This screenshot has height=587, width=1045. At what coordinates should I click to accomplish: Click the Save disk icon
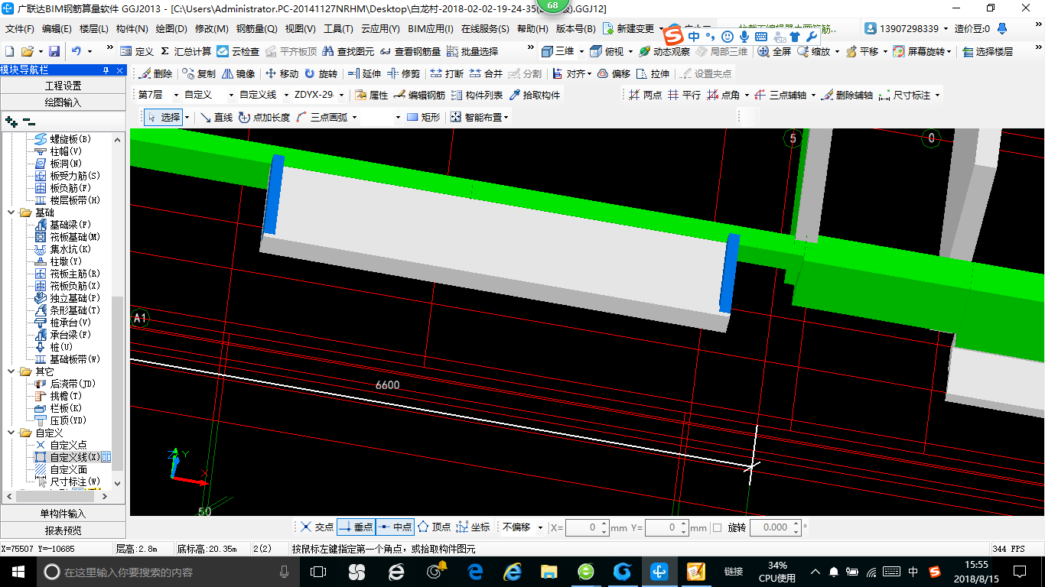click(x=54, y=51)
